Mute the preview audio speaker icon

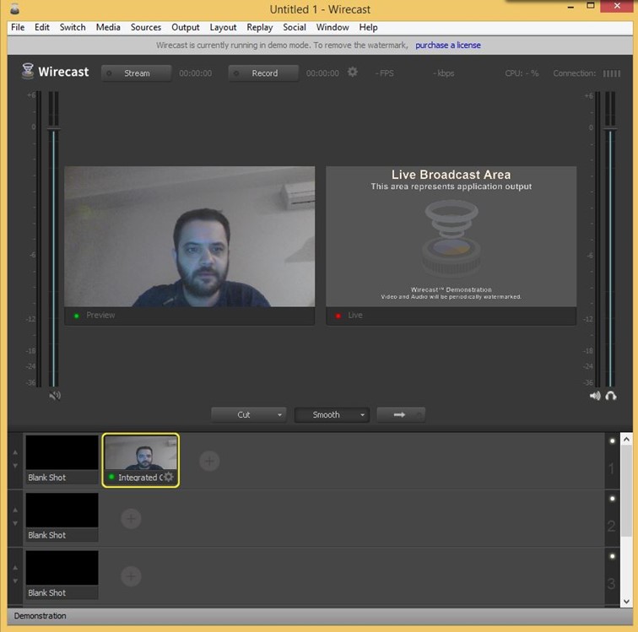point(55,396)
